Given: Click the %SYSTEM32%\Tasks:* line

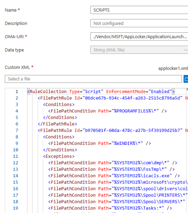Looking at the screenshot, I should (x=110, y=208).
